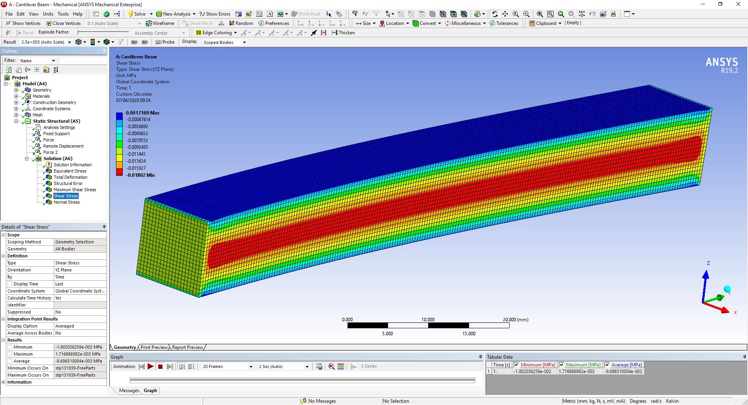Click the Export Video File icon

319,366
